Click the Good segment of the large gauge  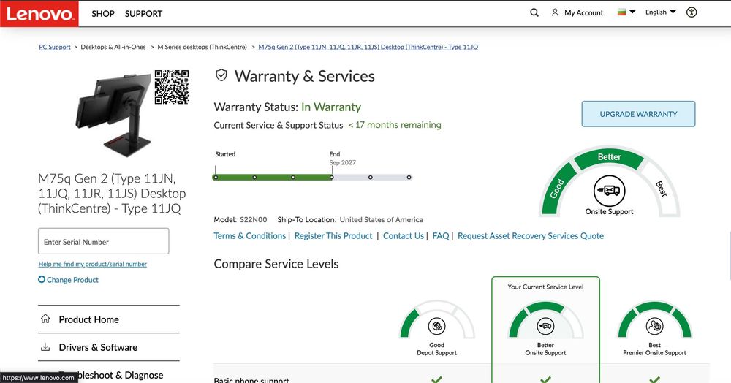click(x=558, y=189)
